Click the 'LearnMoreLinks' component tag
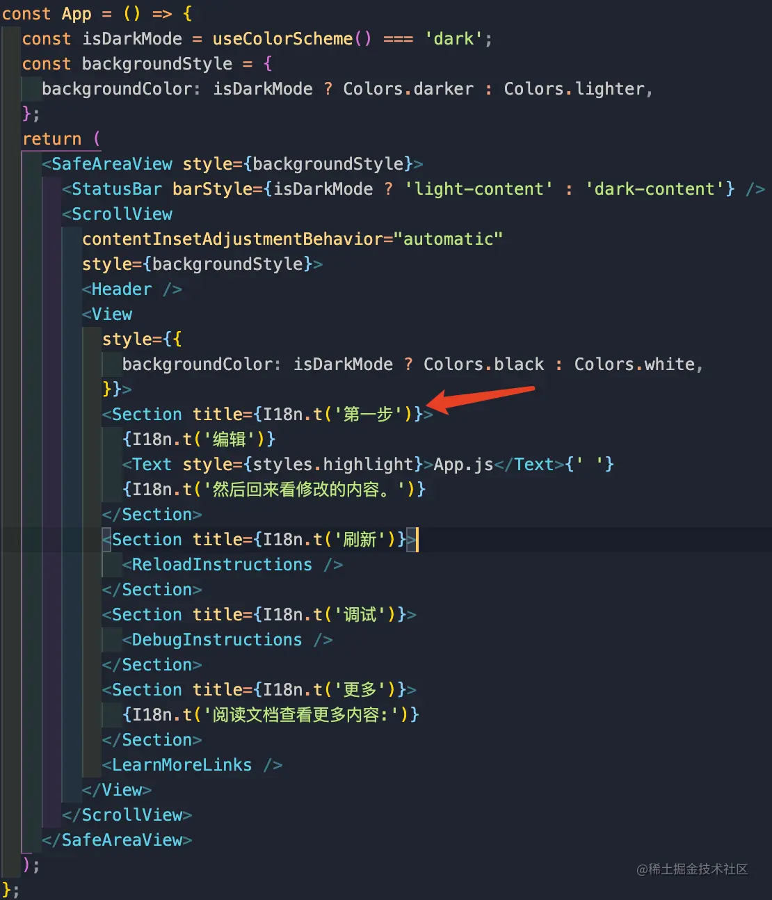Viewport: 772px width, 900px height. (x=182, y=765)
